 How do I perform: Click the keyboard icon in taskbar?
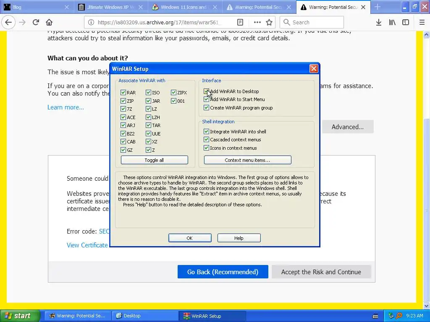click(375, 316)
